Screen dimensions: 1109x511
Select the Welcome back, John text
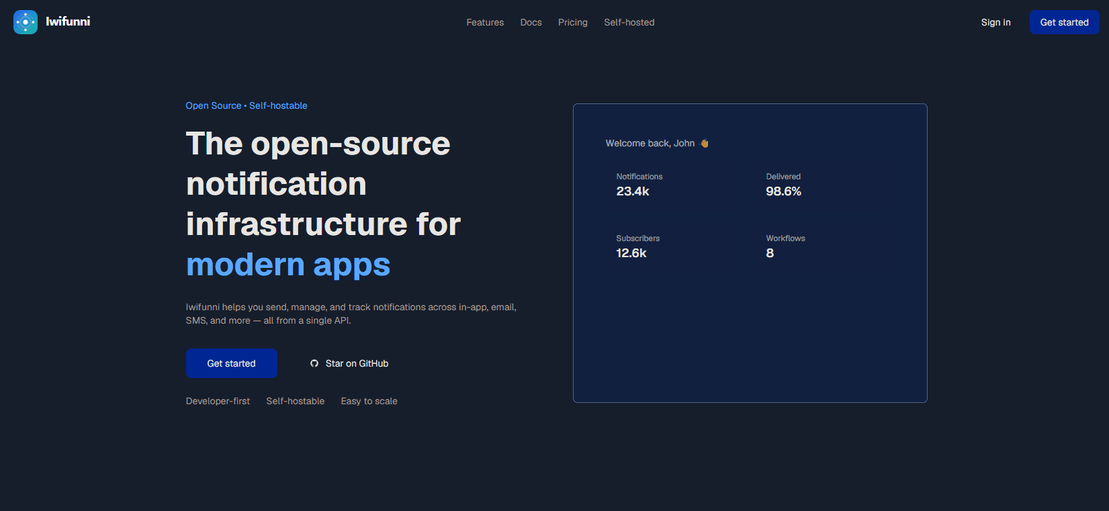[650, 143]
